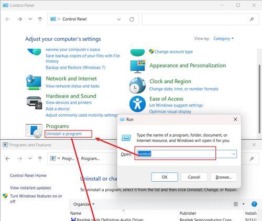The image size is (262, 221).
Task: Open Control Panel Home link
Action: 28,175
